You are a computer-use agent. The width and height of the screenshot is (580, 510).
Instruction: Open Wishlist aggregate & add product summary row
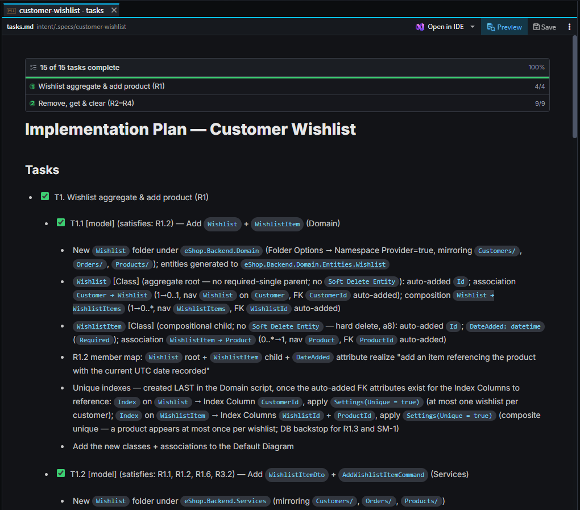point(287,86)
